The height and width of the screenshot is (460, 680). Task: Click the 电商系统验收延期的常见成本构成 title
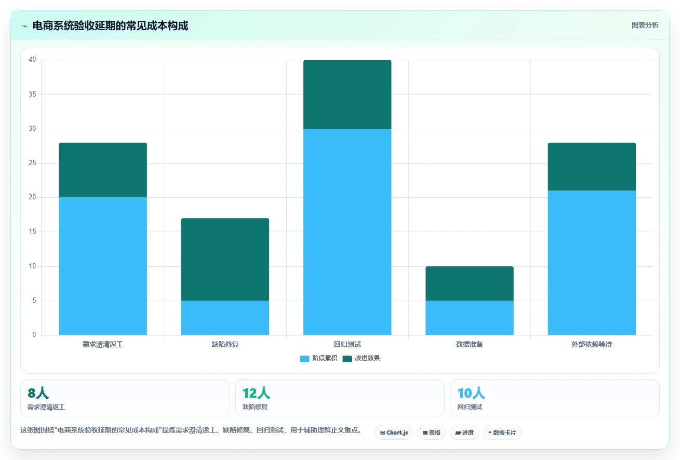110,25
